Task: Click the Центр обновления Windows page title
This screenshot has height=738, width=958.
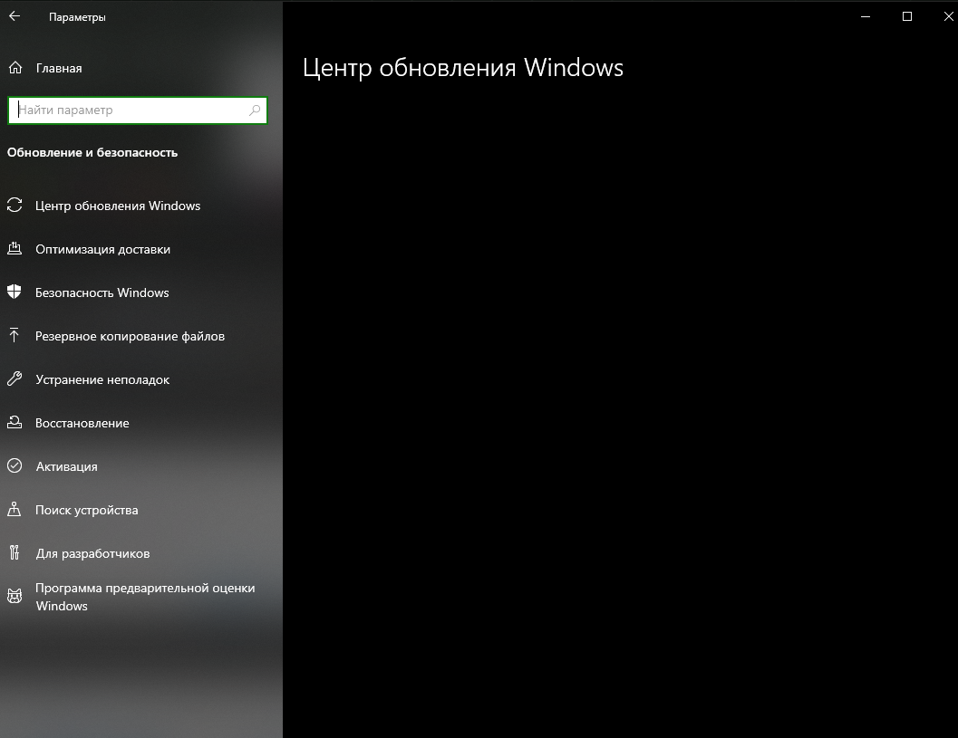Action: click(x=463, y=68)
